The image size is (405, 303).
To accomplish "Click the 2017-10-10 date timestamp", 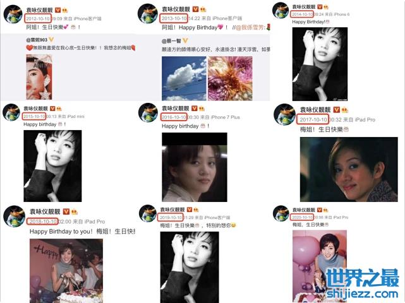I will click(313, 119).
